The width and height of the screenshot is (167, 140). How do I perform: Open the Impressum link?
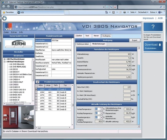(x=148, y=18)
